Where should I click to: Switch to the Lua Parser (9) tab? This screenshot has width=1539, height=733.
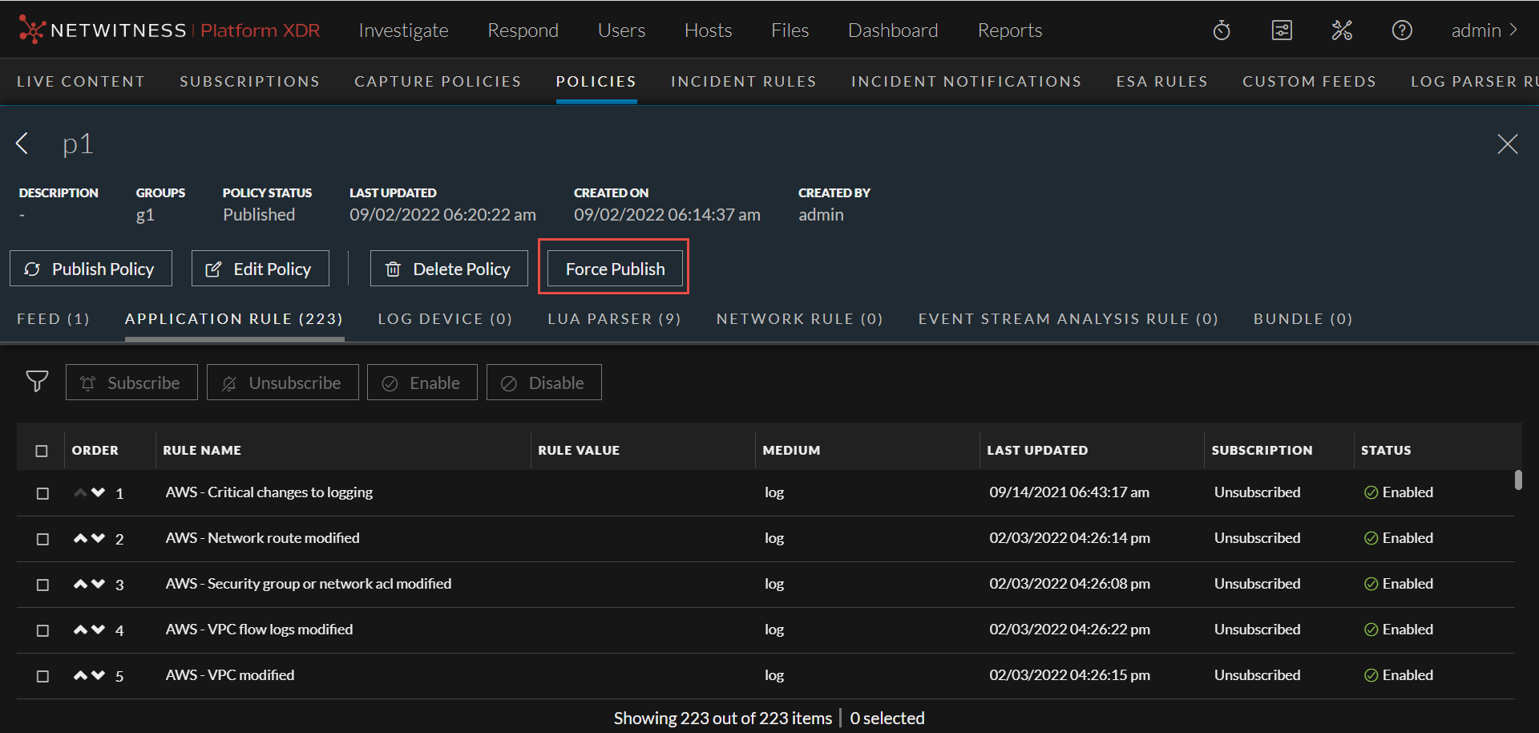pyautogui.click(x=614, y=319)
